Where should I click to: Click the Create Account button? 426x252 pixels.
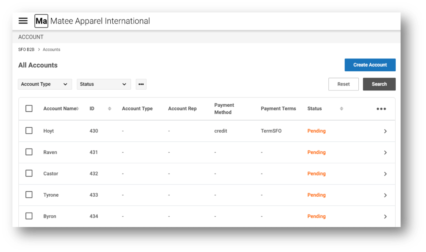370,65
